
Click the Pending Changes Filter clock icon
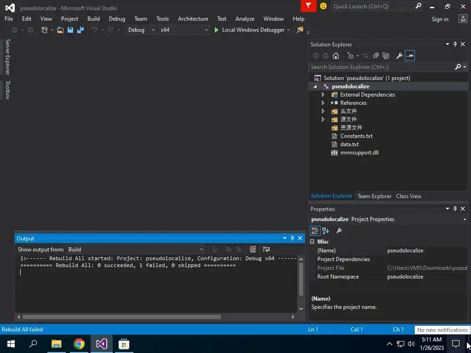(350, 56)
